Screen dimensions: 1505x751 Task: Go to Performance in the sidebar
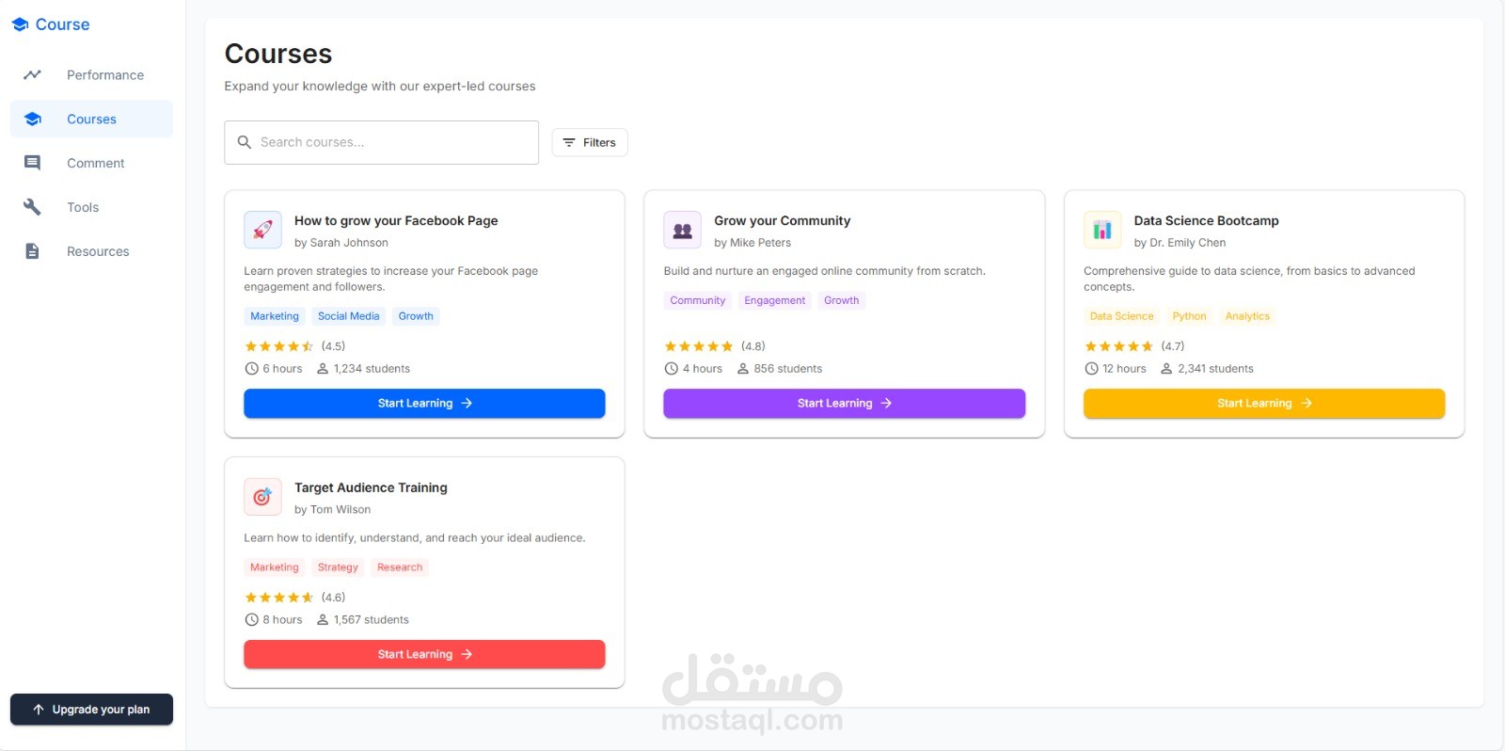[104, 75]
